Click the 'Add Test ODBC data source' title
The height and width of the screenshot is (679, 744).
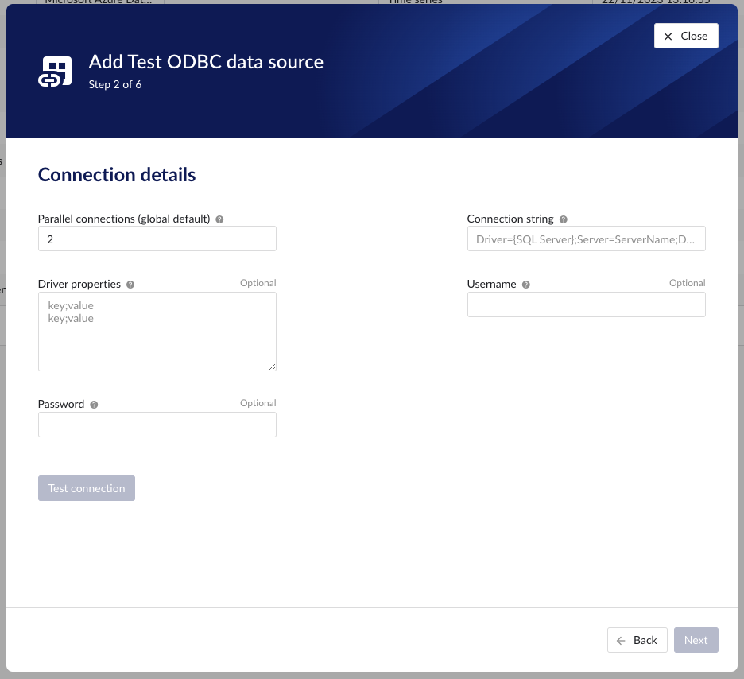click(206, 62)
